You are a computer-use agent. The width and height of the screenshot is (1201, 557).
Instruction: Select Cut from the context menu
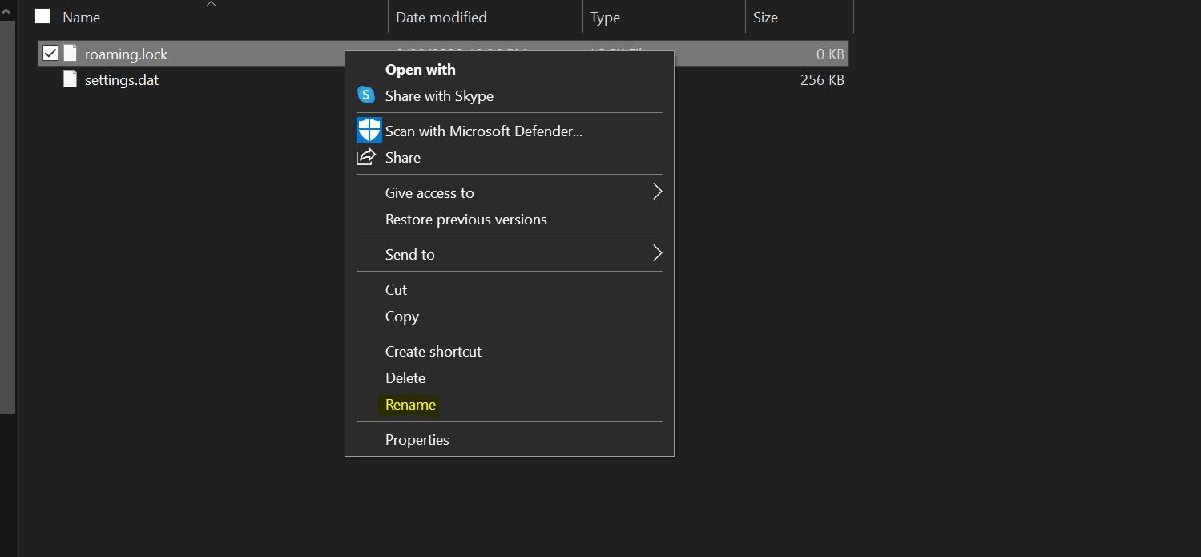[x=396, y=289]
